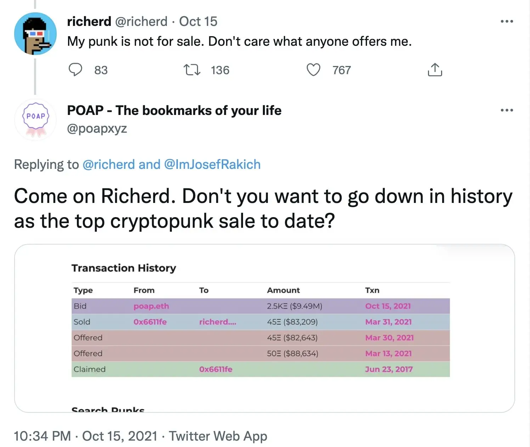
Task: Like richerd's tweet with heart icon
Action: click(x=313, y=70)
